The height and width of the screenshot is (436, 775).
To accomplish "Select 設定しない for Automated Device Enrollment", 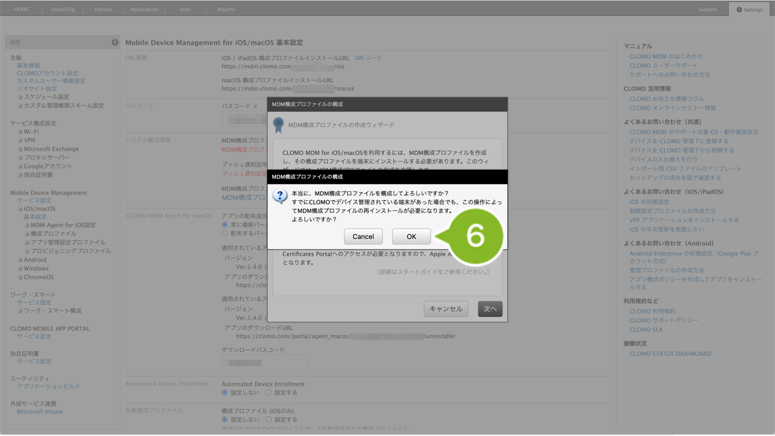I will pyautogui.click(x=225, y=392).
